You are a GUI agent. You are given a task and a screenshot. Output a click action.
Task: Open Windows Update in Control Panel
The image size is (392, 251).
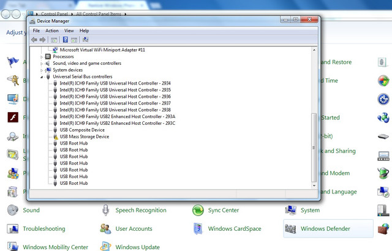pos(137,247)
